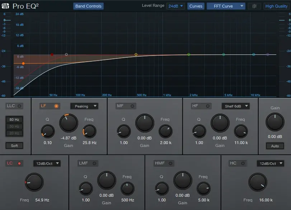291x210 pixels.
Task: Enable the HC high-cut filter
Action: click(x=242, y=163)
